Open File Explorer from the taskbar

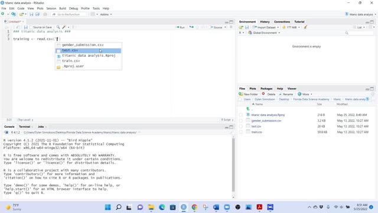coord(151,207)
